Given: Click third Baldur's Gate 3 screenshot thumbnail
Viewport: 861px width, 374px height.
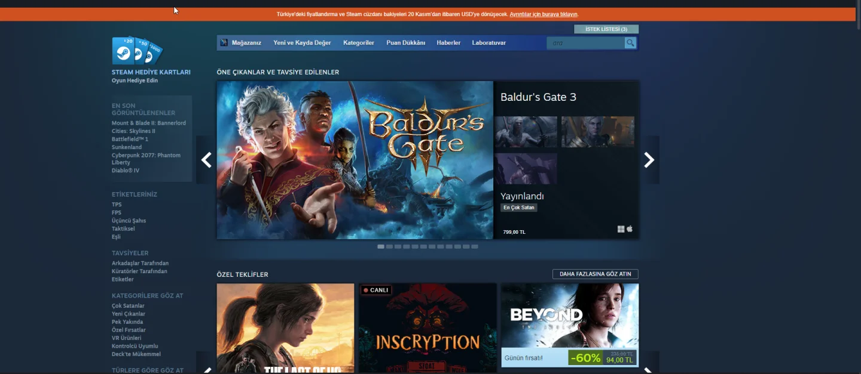Looking at the screenshot, I should (526, 169).
